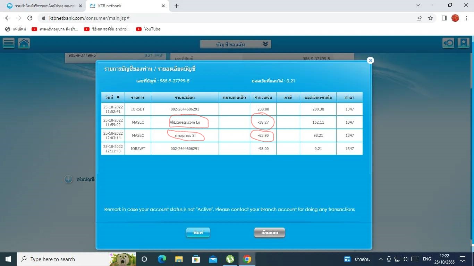The image size is (474, 266).
Task: Open the Windows Start menu
Action: [8, 259]
